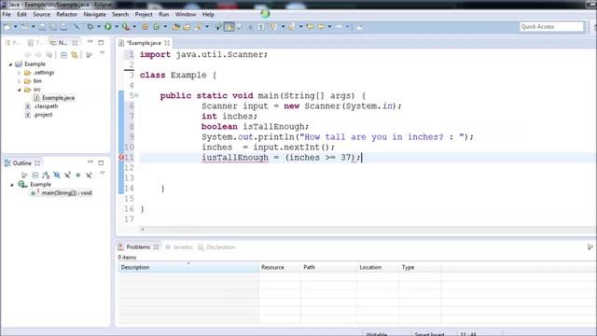Open the Project menu
This screenshot has width=597, height=336.
(x=144, y=15)
